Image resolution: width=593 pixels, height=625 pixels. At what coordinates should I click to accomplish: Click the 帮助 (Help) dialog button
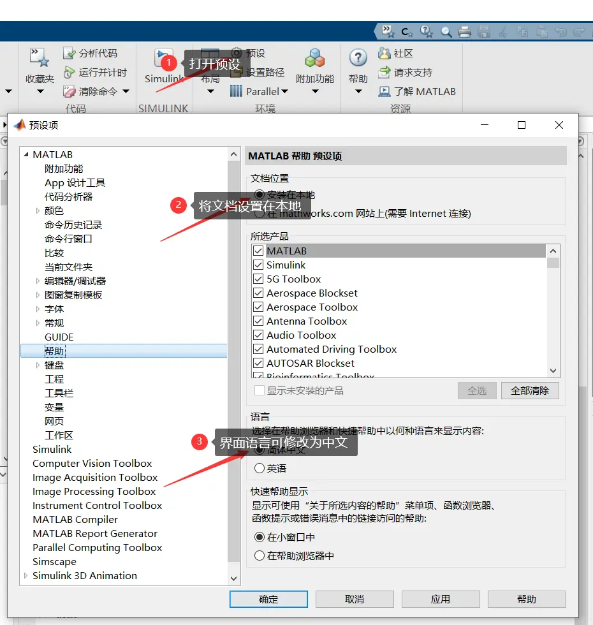click(x=527, y=599)
